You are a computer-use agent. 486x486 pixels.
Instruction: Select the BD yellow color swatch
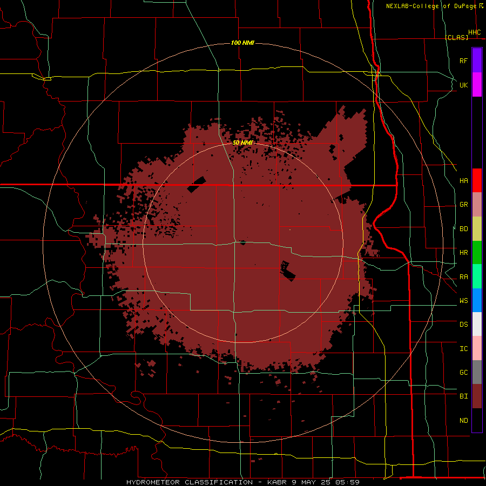(477, 229)
